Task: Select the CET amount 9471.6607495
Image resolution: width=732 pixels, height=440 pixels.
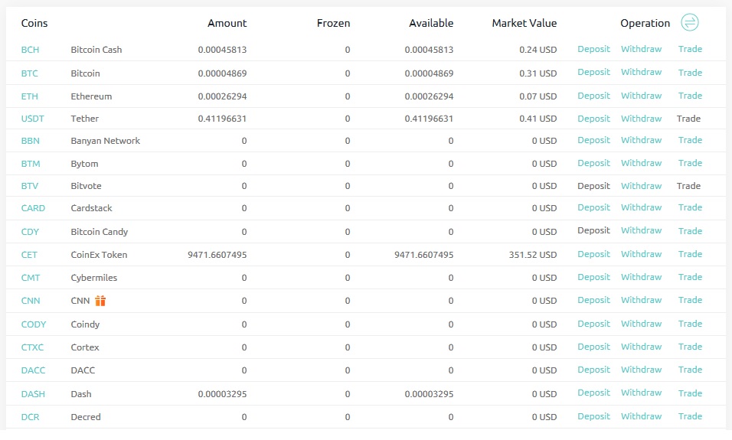Action: [x=217, y=255]
